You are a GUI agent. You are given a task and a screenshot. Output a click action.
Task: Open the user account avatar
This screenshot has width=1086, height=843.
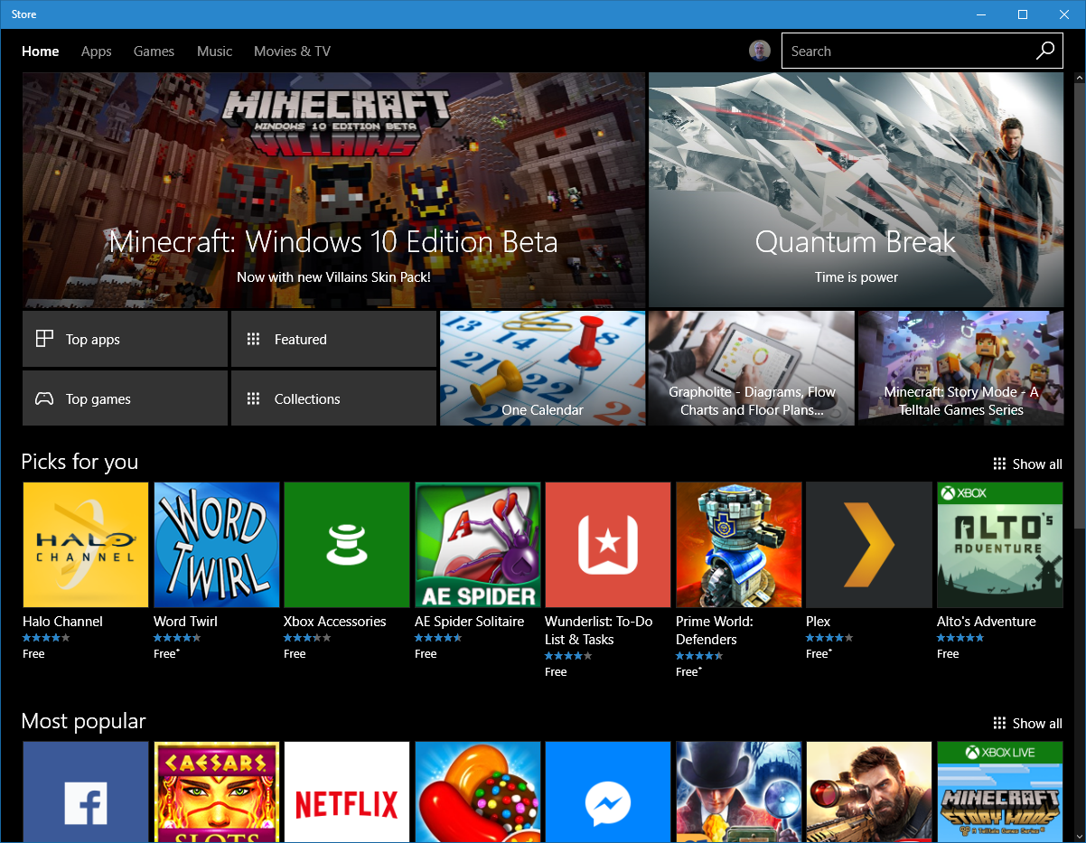[x=760, y=51]
